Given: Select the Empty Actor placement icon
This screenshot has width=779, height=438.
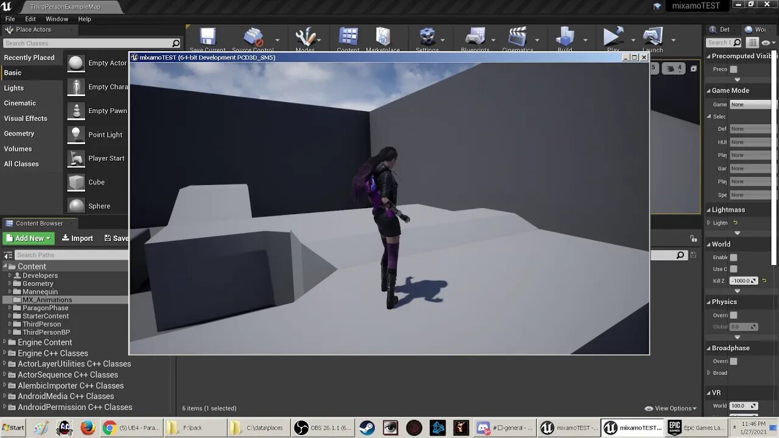Looking at the screenshot, I should (76, 63).
